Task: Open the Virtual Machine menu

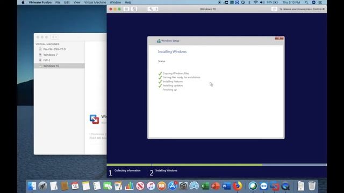Action: click(95, 2)
